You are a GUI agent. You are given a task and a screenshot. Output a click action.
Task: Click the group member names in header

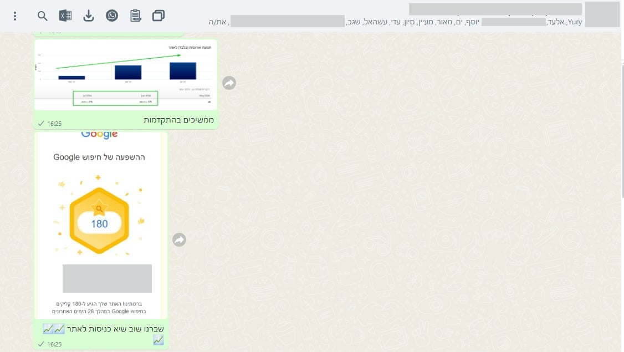(395, 22)
